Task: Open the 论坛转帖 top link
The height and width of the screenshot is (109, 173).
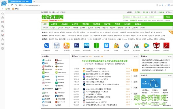Action: coord(161,12)
